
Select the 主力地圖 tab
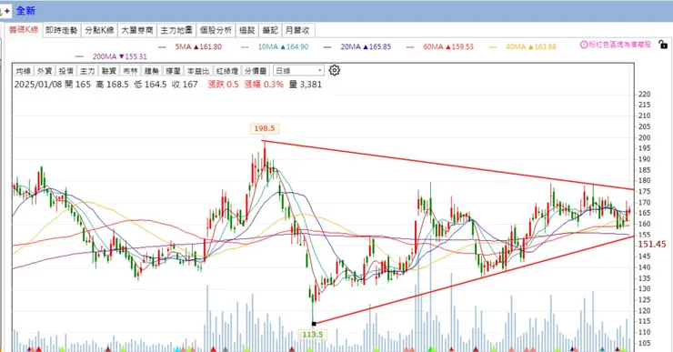pyautogui.click(x=176, y=30)
